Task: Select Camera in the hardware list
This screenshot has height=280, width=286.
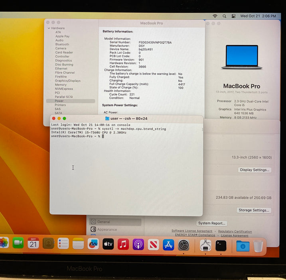Action: pyautogui.click(x=61, y=48)
